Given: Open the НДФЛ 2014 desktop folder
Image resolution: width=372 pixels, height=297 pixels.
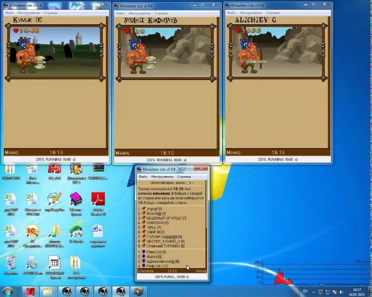Looking at the screenshot, I should (10, 172).
